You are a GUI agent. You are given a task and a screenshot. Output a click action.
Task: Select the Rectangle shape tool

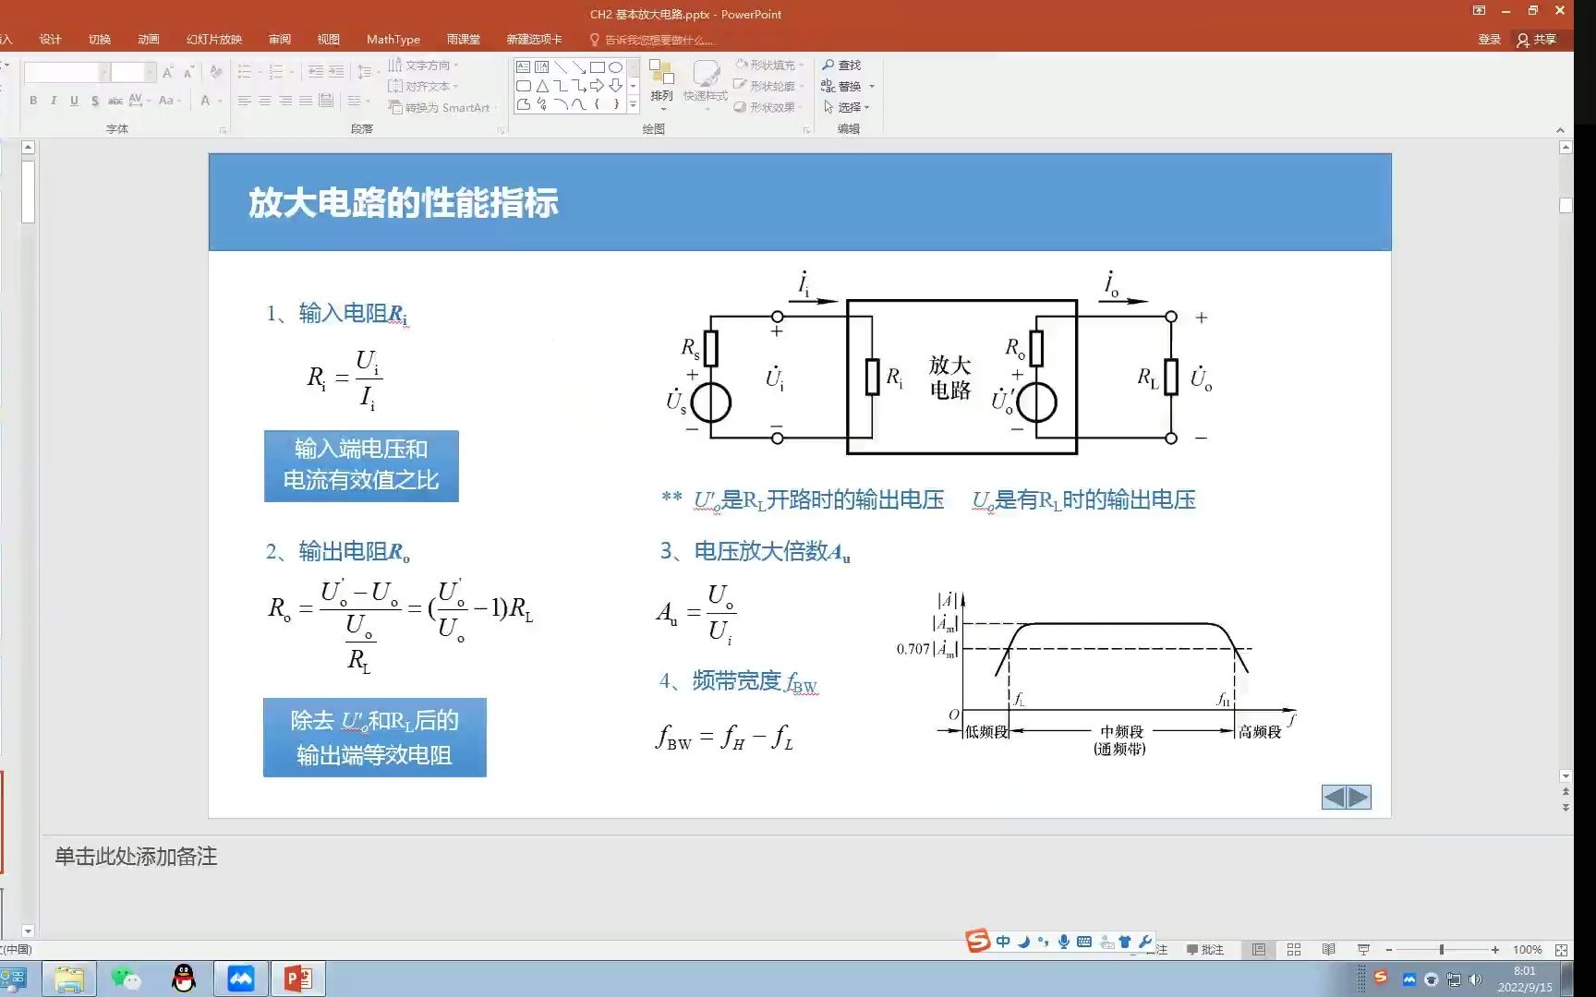coord(598,66)
